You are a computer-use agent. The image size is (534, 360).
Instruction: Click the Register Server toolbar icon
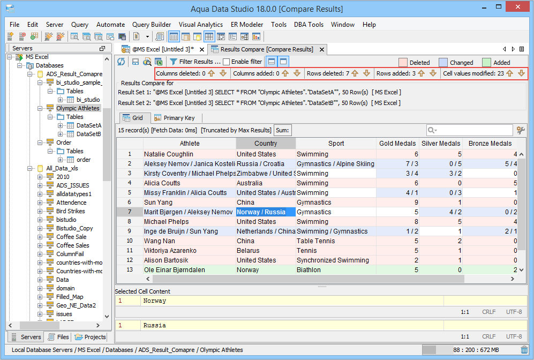click(10, 36)
